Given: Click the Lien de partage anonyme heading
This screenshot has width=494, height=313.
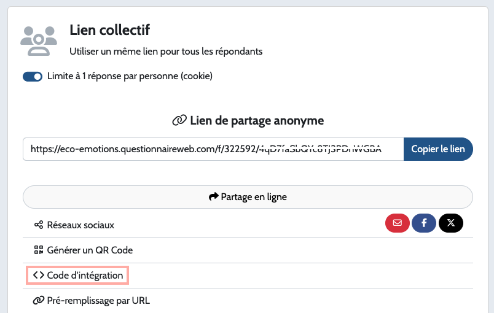Looking at the screenshot, I should pos(257,120).
